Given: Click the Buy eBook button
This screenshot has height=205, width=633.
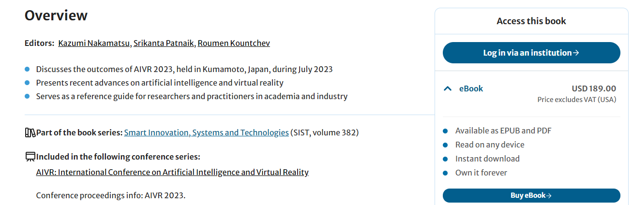Looking at the screenshot, I should point(531,195).
